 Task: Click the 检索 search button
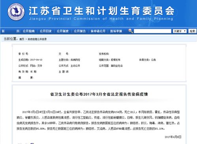click(x=192, y=31)
